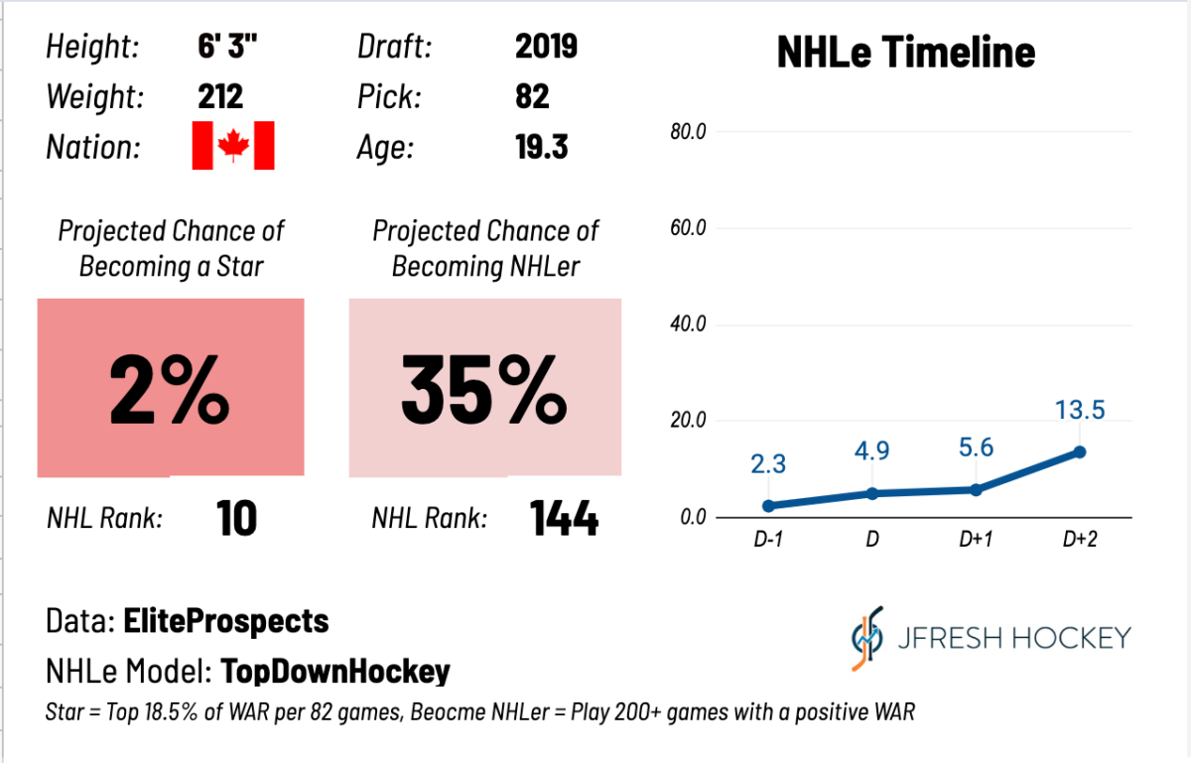Open the EliteProspects data source

[x=225, y=622]
